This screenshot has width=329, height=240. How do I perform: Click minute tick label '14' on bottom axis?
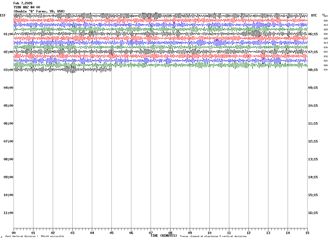288,233
